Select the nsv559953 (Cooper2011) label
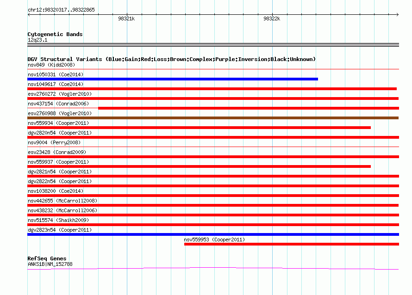The image size is (412, 295). click(214, 240)
